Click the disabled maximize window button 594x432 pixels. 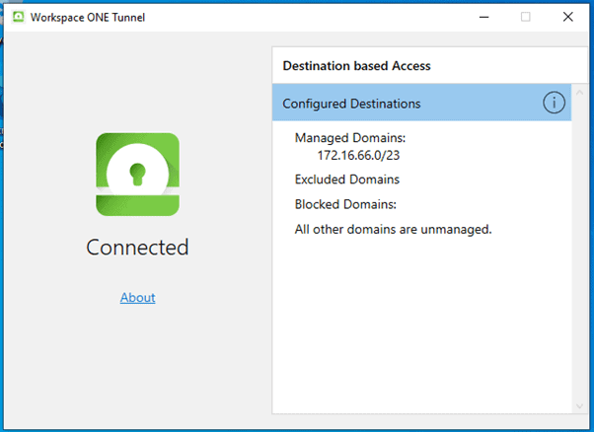(526, 17)
